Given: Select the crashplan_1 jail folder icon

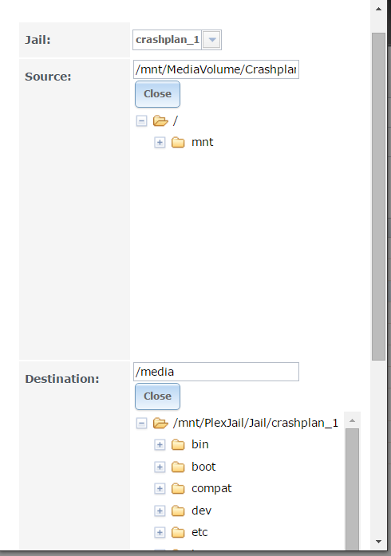Looking at the screenshot, I should click(160, 423).
